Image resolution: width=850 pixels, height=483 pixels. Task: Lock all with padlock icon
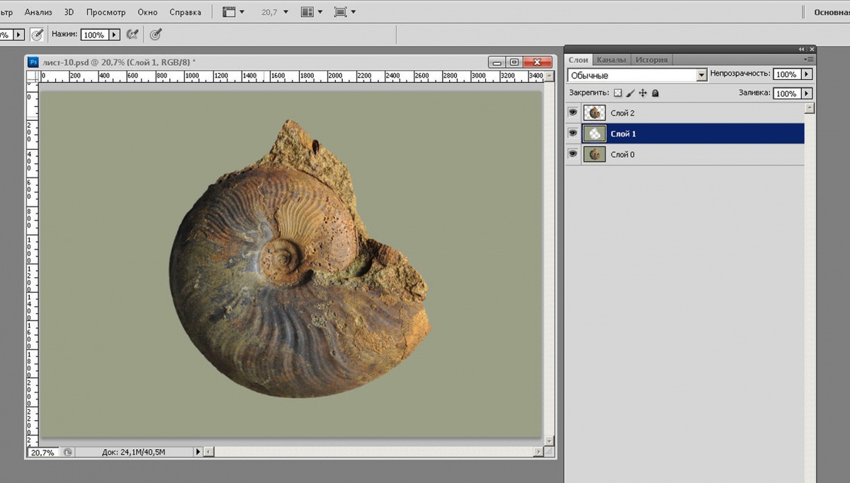[655, 93]
